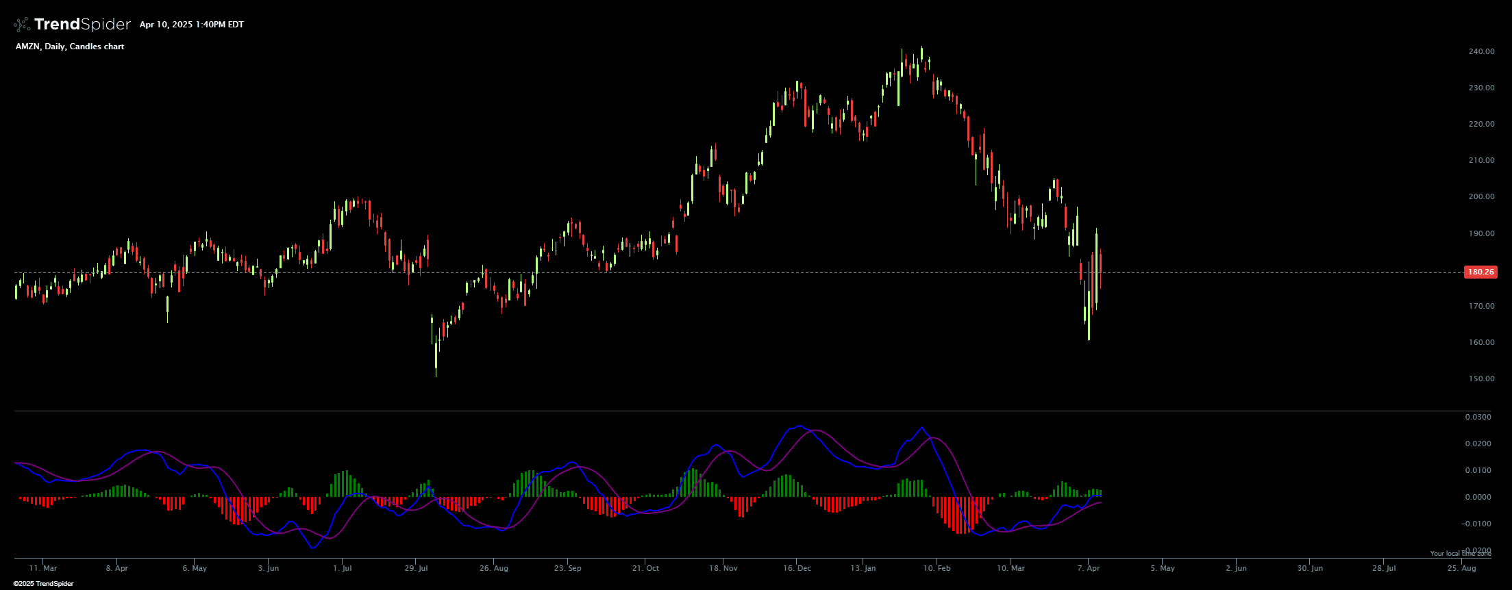Click the 210.00 price axis label
Viewport: 1512px width, 590px height.
(x=1482, y=160)
